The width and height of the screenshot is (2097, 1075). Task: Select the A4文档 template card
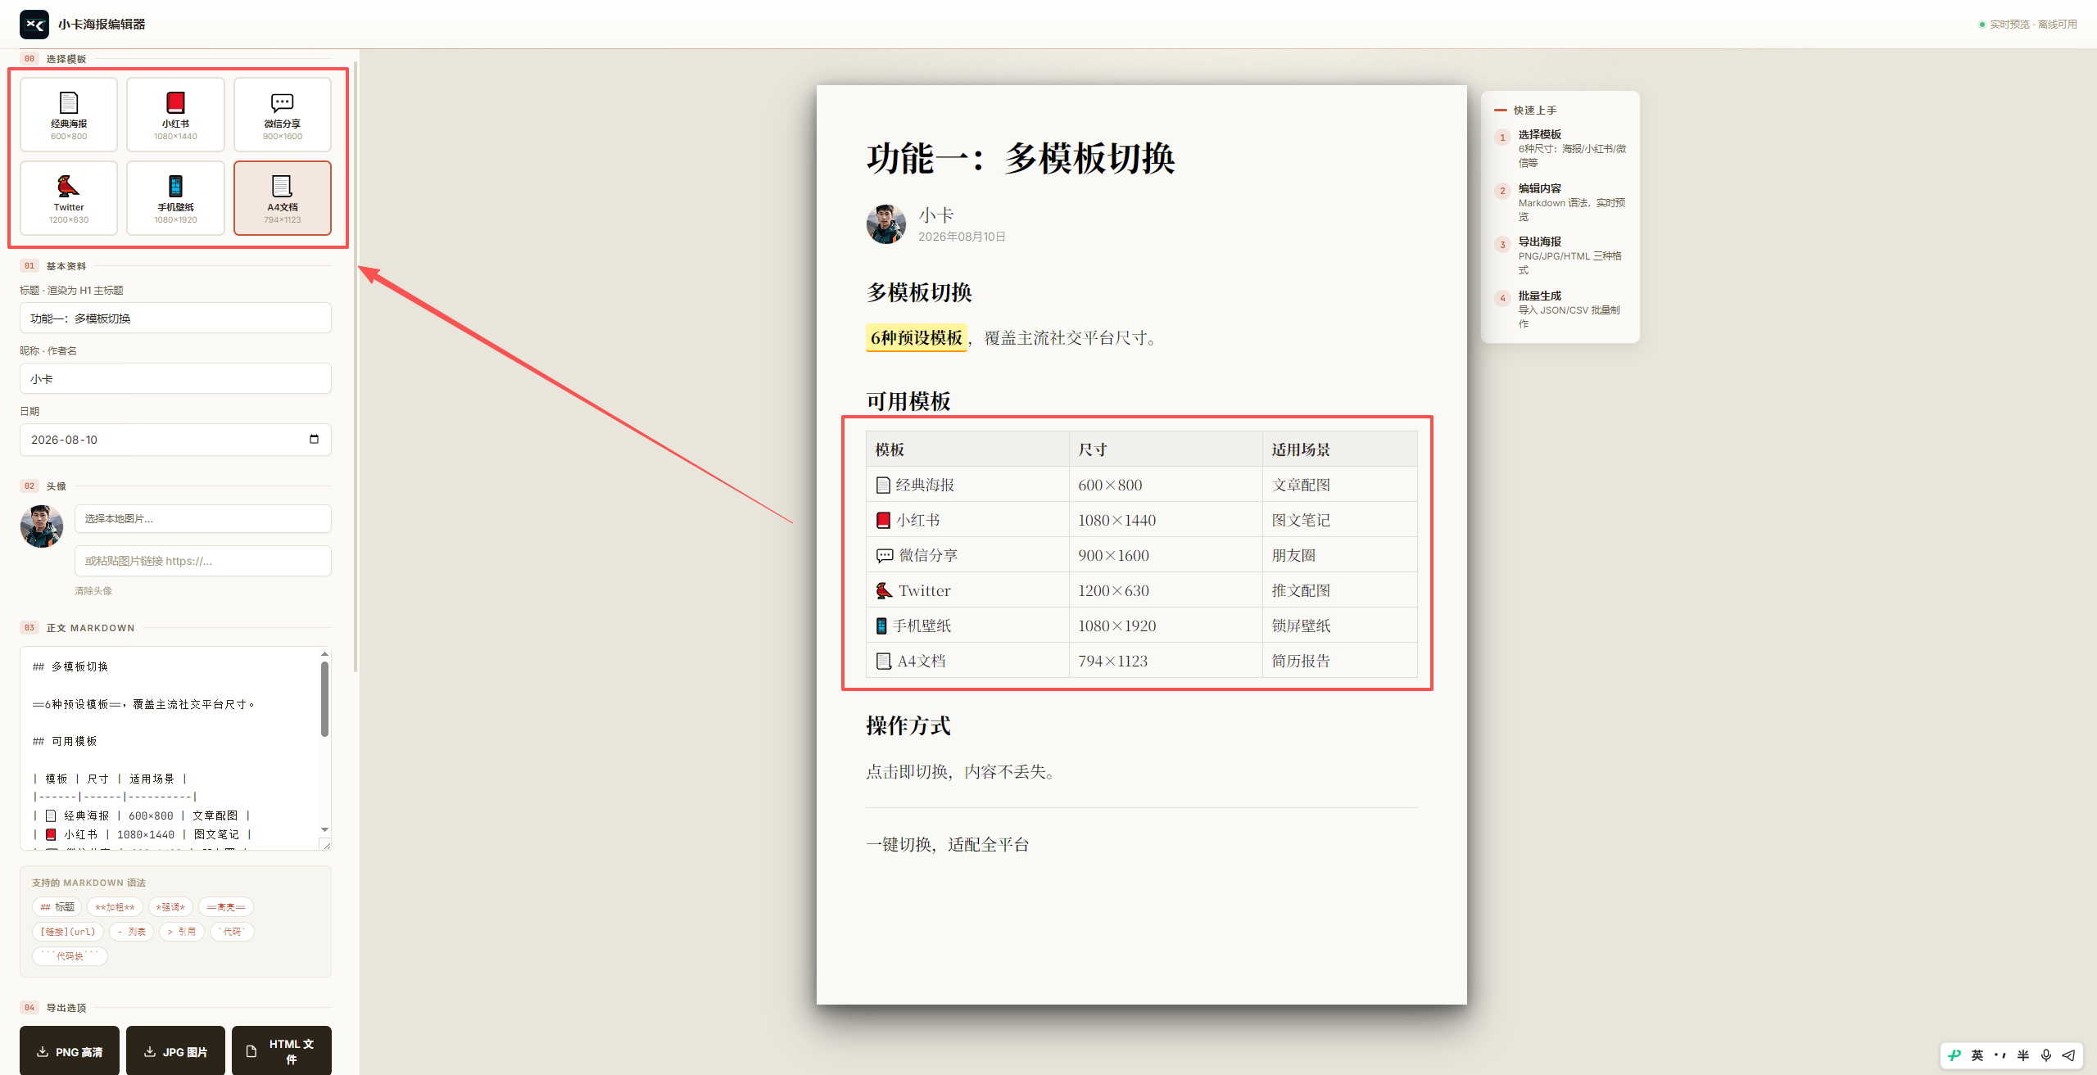(x=283, y=198)
